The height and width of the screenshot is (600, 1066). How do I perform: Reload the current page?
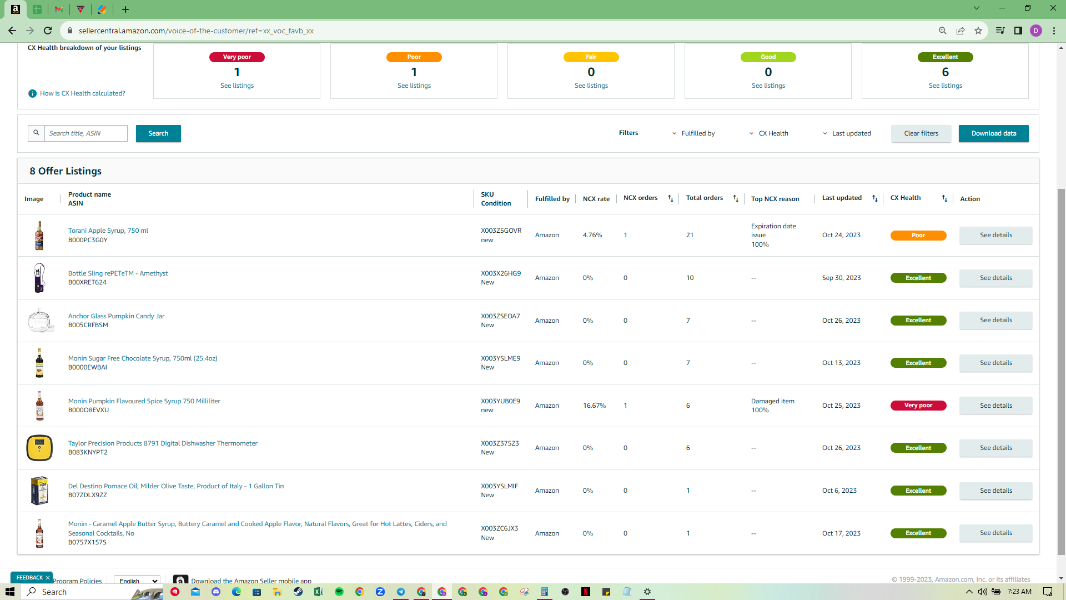click(x=48, y=31)
